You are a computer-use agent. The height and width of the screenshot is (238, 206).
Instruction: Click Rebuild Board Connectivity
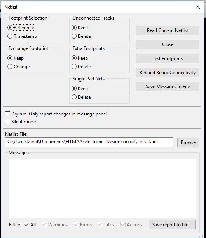click(x=168, y=73)
